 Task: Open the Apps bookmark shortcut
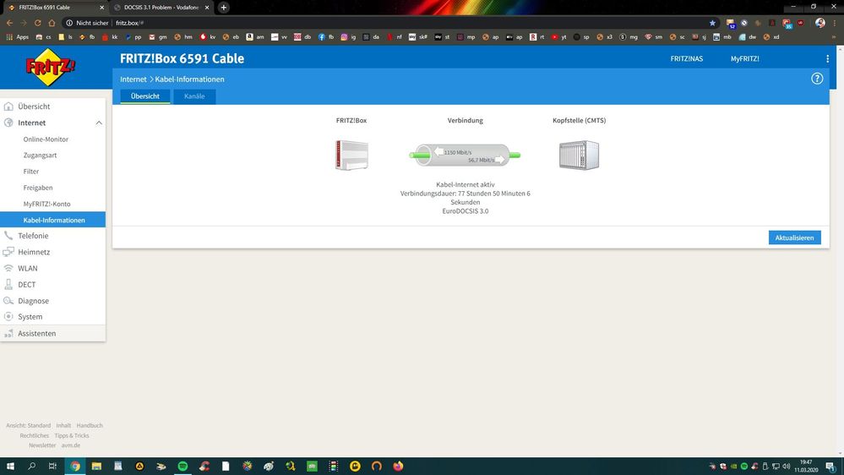(17, 37)
